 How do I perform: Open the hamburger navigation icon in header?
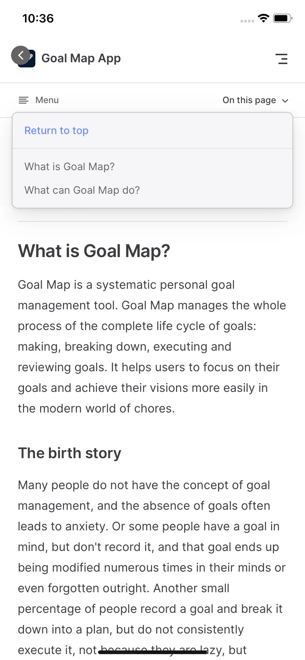pyautogui.click(x=282, y=59)
